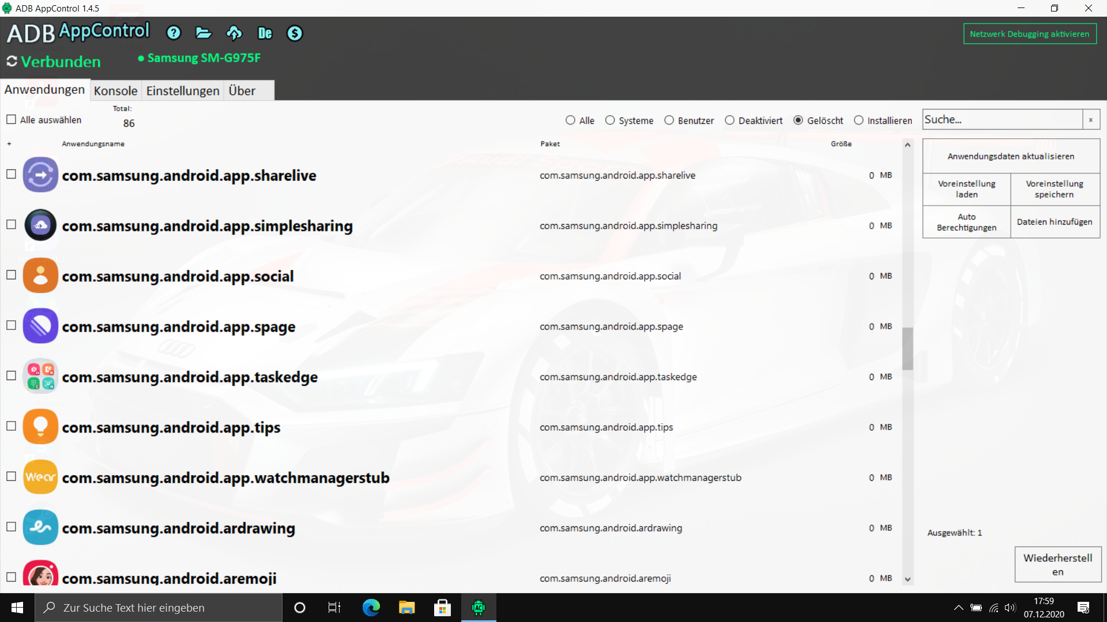Select the 'Systeme' filter radio button
The height and width of the screenshot is (622, 1107).
click(x=610, y=120)
